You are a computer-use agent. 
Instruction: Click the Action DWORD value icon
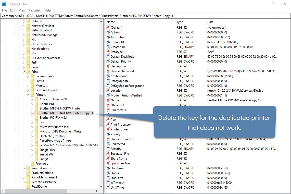click(x=108, y=32)
